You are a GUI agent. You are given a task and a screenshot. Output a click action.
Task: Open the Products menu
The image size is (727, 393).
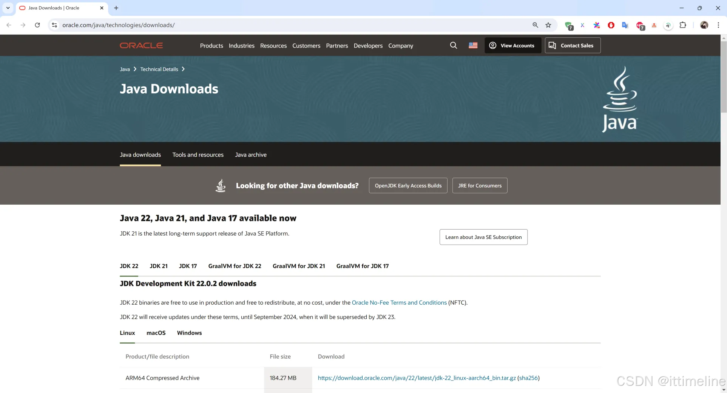[211, 46]
